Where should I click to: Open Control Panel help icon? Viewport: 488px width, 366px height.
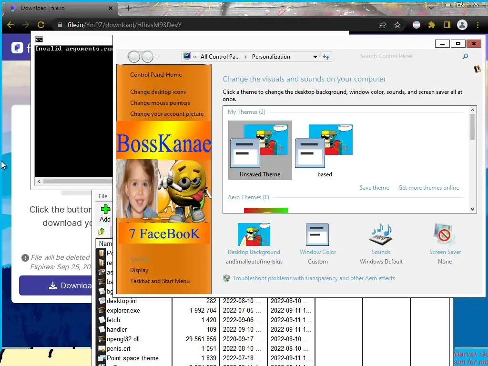(478, 69)
